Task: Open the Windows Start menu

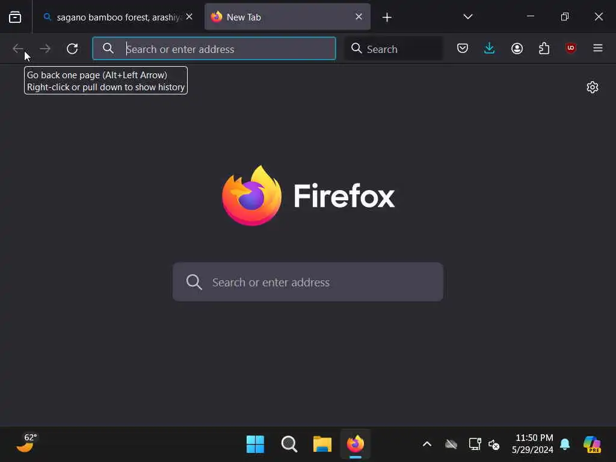Action: tap(255, 445)
